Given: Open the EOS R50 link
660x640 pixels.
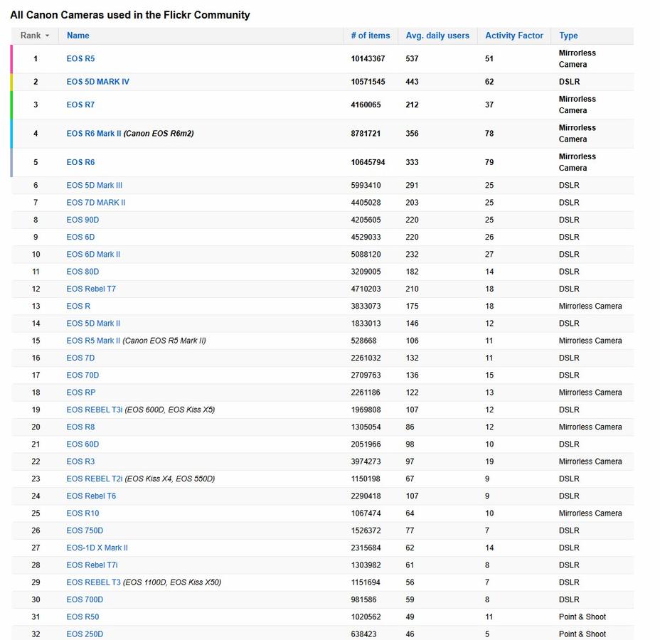Looking at the screenshot, I should [x=82, y=617].
